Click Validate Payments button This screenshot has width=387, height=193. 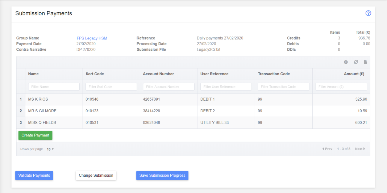coord(34,176)
